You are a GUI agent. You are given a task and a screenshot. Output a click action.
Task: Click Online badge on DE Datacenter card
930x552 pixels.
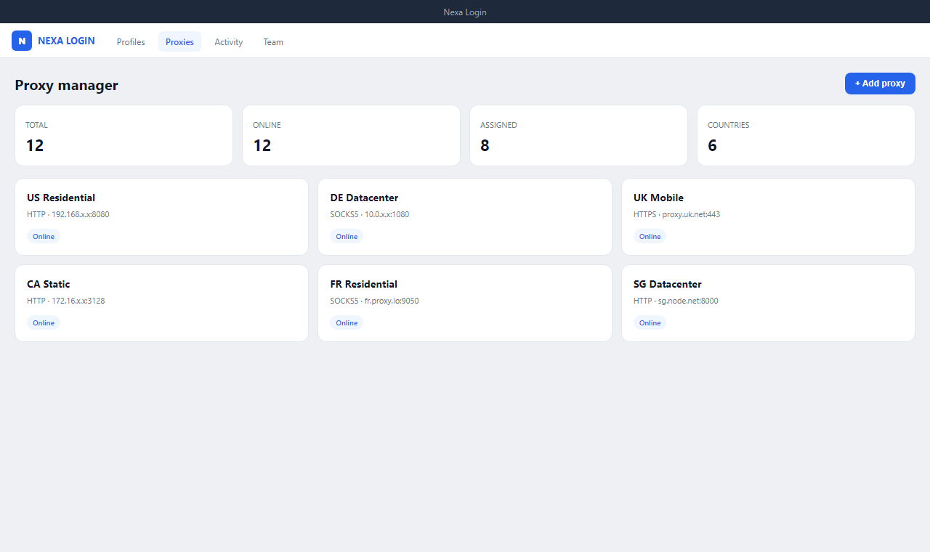pos(347,236)
